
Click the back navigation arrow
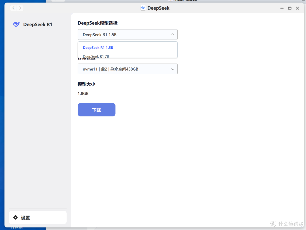click(x=13, y=8)
